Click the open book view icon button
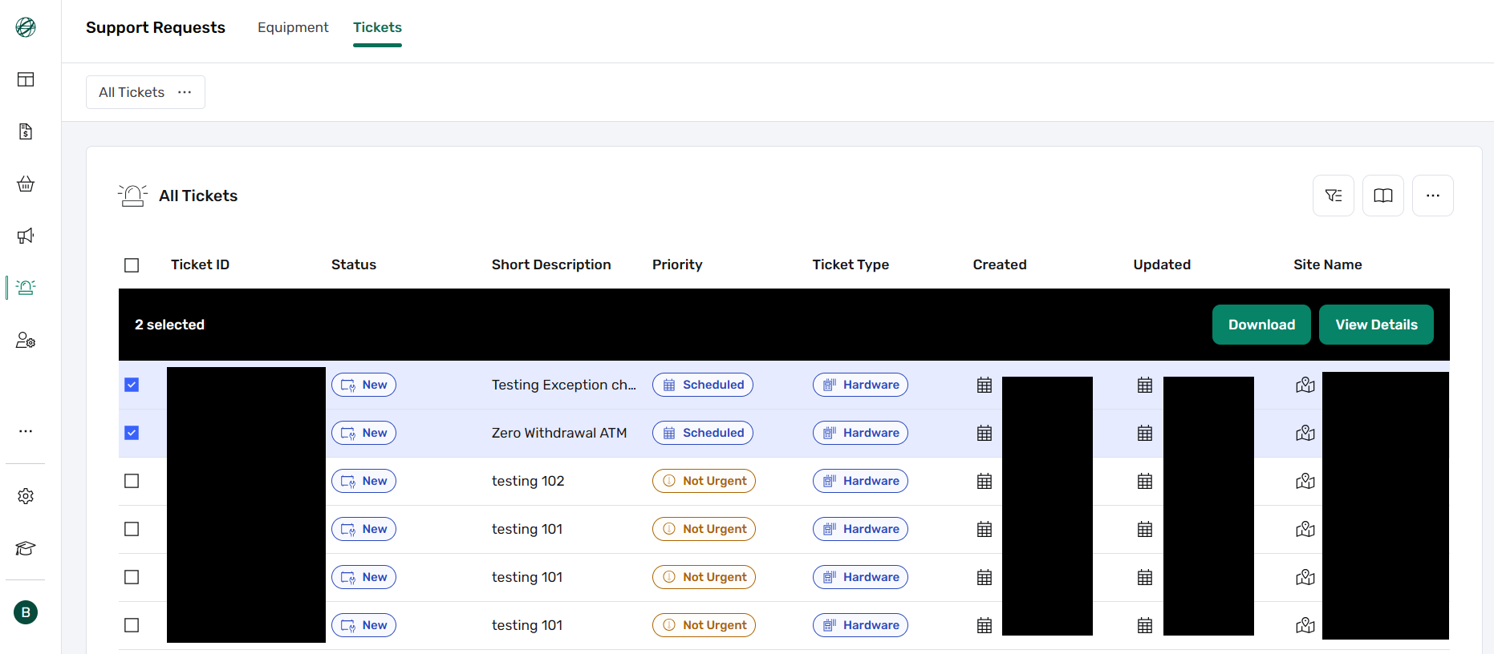This screenshot has height=654, width=1494. [1383, 196]
